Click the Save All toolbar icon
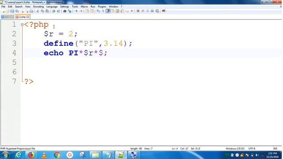283x159 pixels. coord(17,11)
